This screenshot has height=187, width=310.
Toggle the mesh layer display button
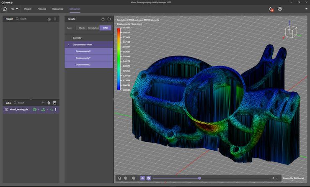pyautogui.click(x=142, y=178)
